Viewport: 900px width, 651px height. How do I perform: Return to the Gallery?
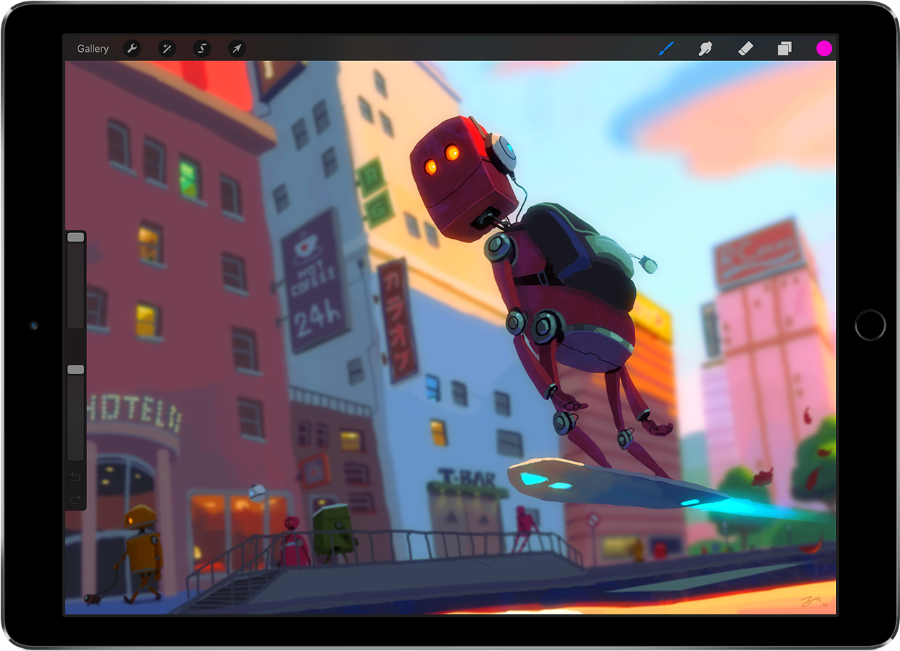[x=93, y=49]
